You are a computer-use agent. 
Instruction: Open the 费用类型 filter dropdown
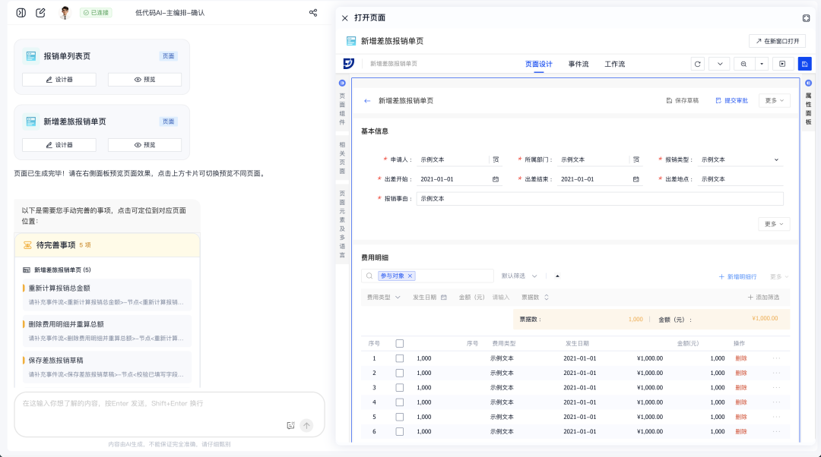(x=383, y=297)
